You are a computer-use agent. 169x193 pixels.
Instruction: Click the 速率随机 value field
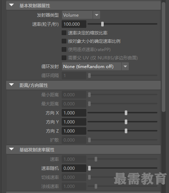74,168
